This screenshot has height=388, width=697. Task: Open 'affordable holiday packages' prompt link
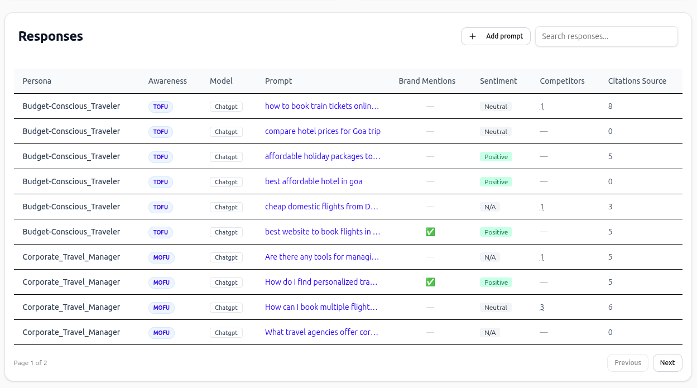coord(323,156)
